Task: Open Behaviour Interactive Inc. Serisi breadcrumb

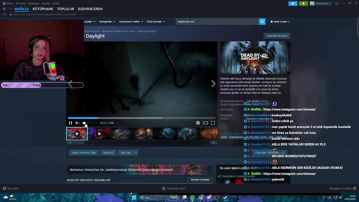Action: [119, 31]
